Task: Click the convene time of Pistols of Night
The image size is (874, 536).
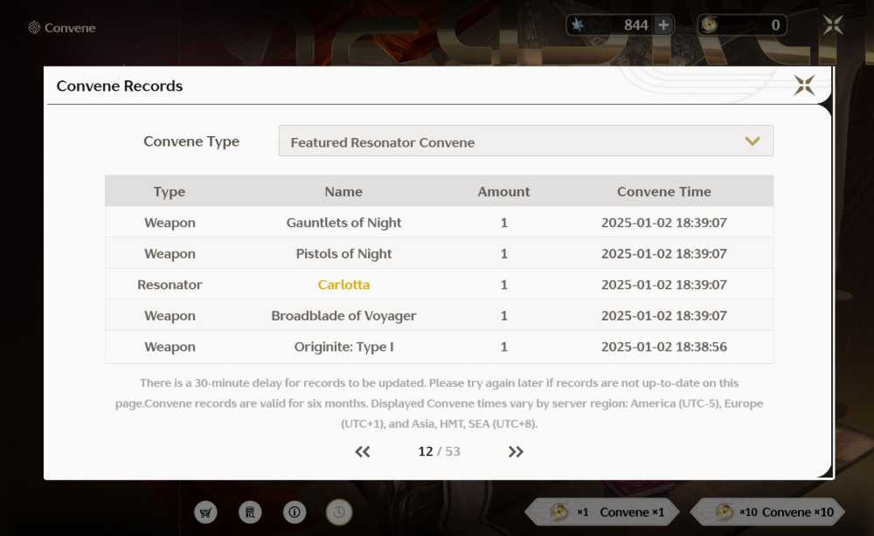Action: click(x=664, y=254)
